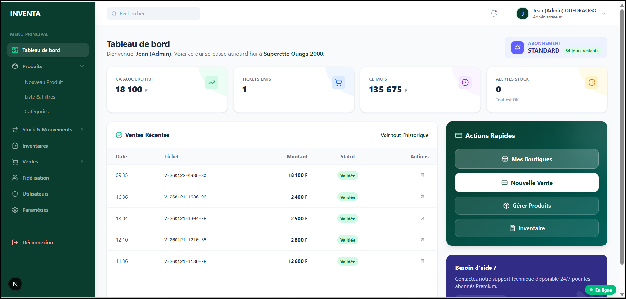Go to Inventaires in the sidebar

pyautogui.click(x=35, y=146)
